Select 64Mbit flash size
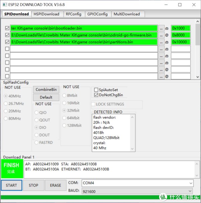 coord(64,118)
